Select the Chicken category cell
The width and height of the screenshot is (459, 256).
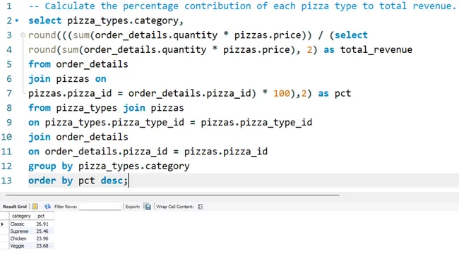21,238
